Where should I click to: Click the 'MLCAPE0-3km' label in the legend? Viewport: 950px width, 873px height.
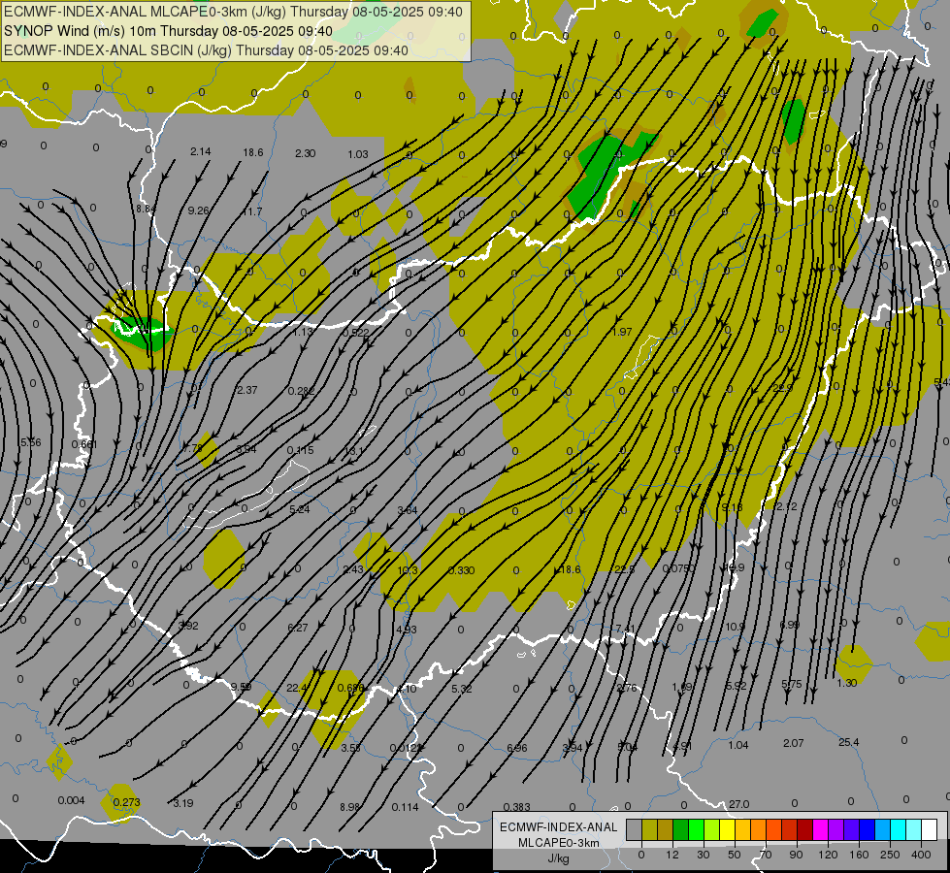(559, 843)
